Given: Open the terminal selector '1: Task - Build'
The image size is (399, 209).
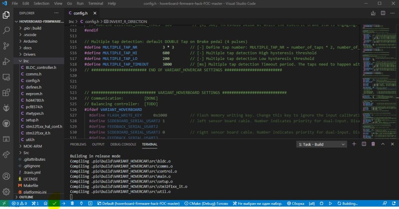Looking at the screenshot, I should 321,144.
